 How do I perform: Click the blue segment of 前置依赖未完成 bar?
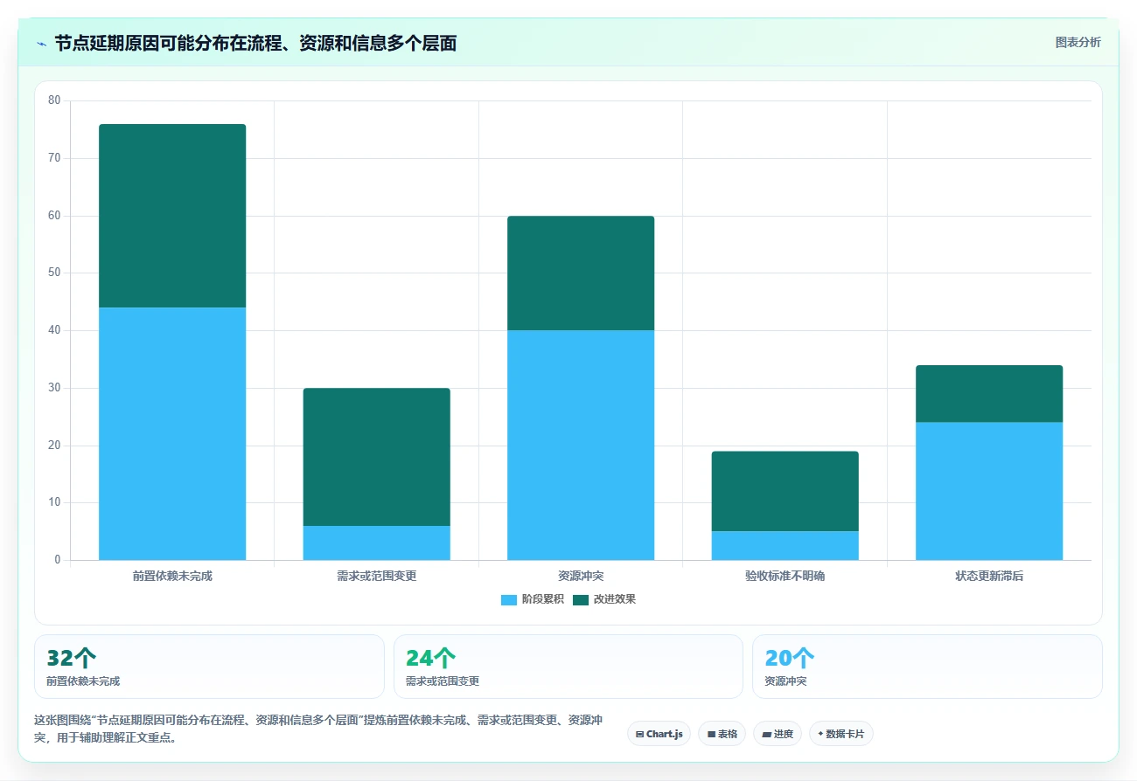(x=172, y=433)
